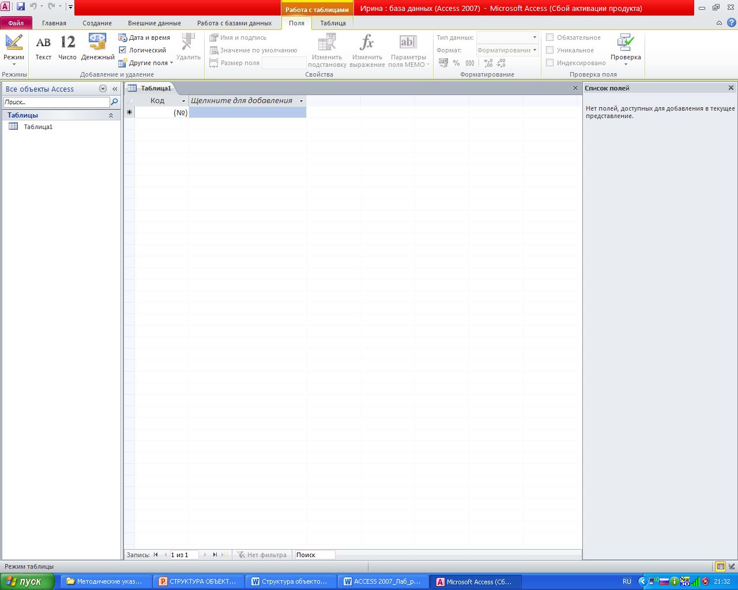738x590 pixels.
Task: Open ACCESS 2007_Лаб_р... Word taskbar item
Action: click(x=383, y=582)
